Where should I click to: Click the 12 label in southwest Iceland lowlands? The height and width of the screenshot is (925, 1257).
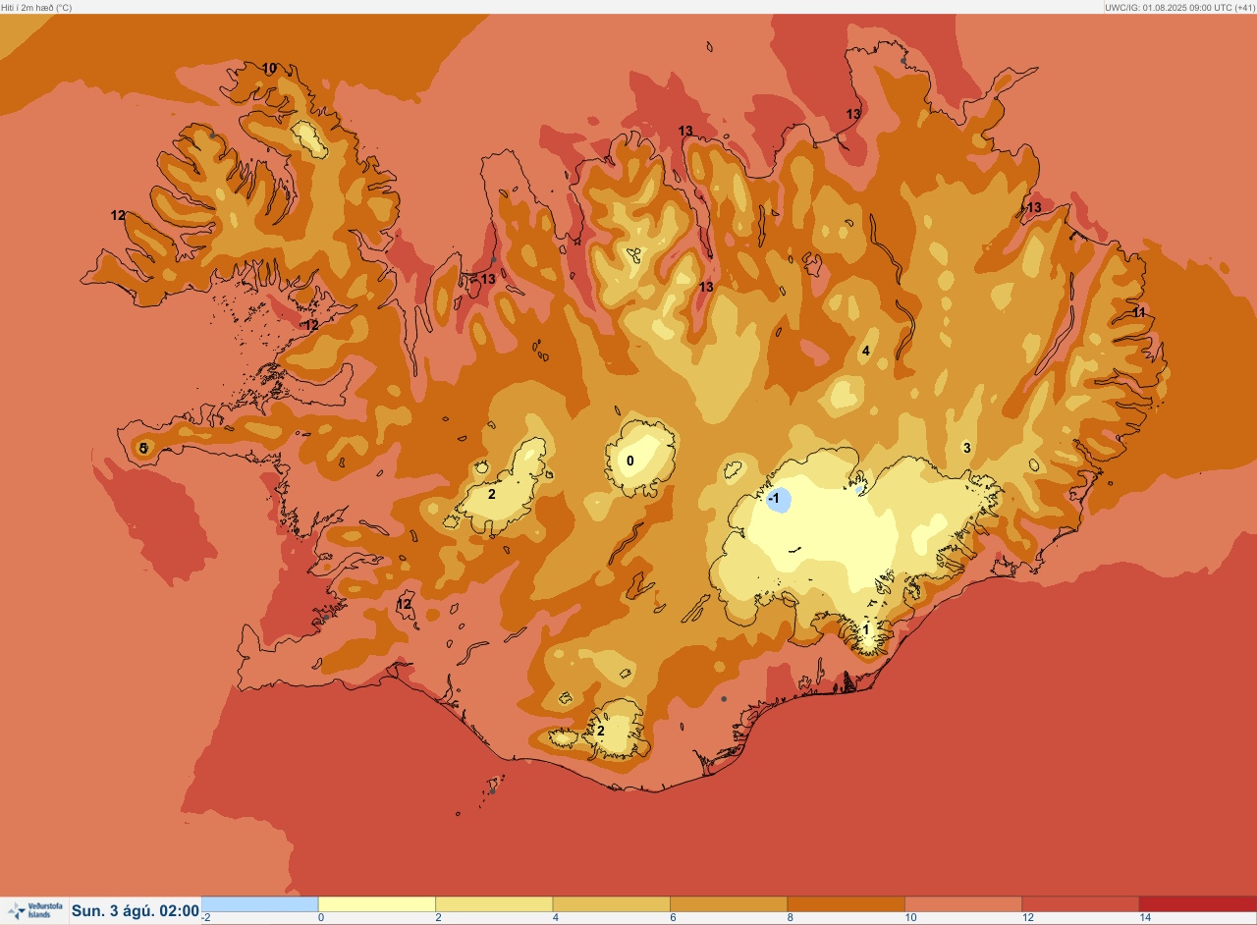[405, 604]
